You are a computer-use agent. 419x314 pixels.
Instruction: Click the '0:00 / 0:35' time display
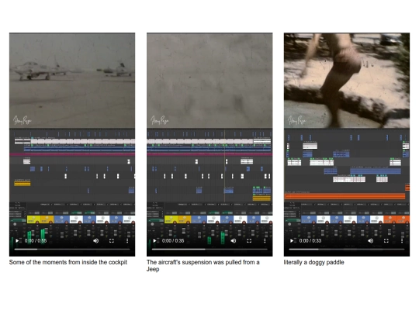[x=173, y=241]
